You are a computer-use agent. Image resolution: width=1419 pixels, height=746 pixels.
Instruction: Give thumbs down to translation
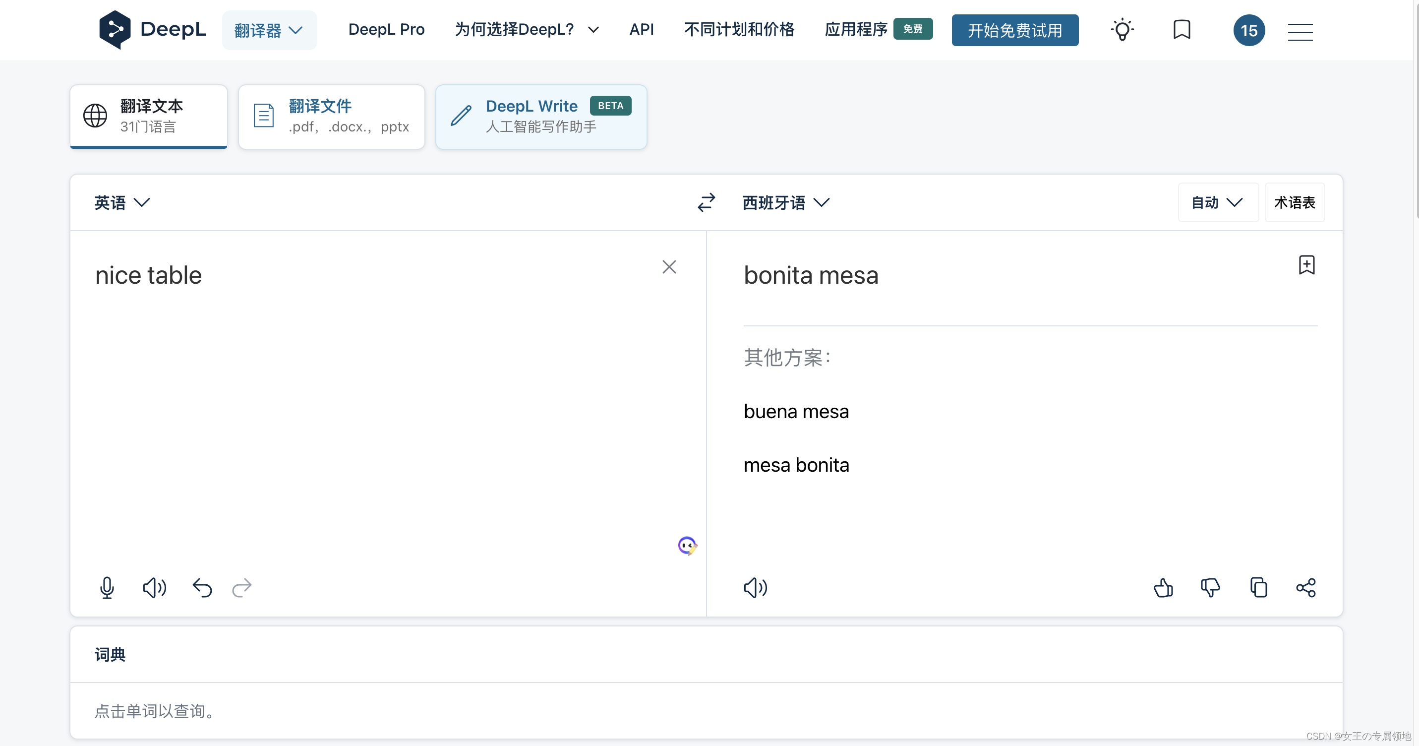1210,587
